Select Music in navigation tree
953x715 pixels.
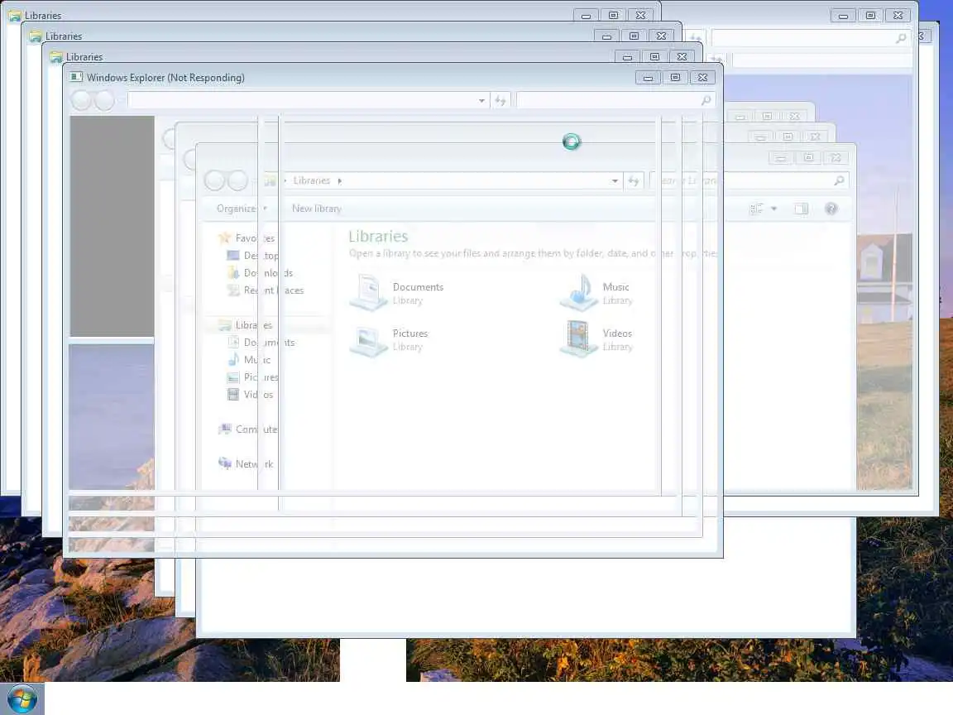248,359
